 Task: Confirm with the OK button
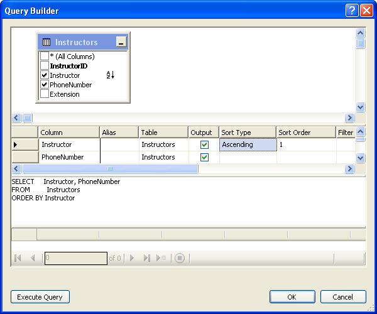[x=292, y=297]
